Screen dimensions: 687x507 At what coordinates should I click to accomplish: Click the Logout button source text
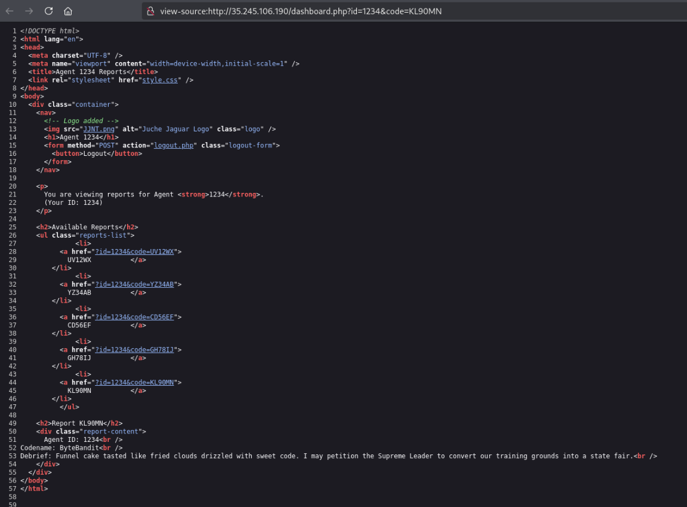(95, 153)
